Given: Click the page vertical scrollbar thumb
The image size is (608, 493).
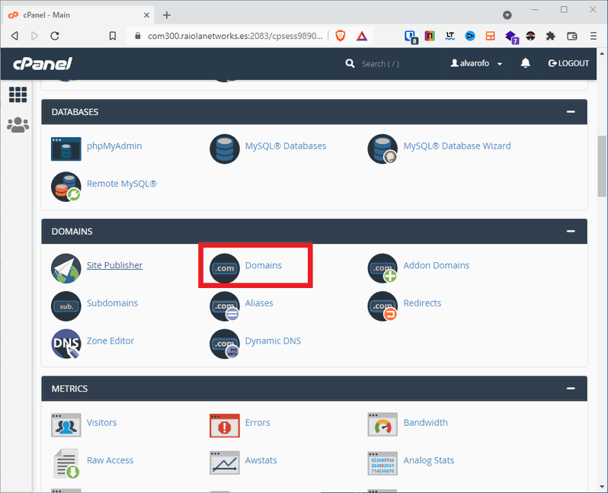Looking at the screenshot, I should coord(602,166).
